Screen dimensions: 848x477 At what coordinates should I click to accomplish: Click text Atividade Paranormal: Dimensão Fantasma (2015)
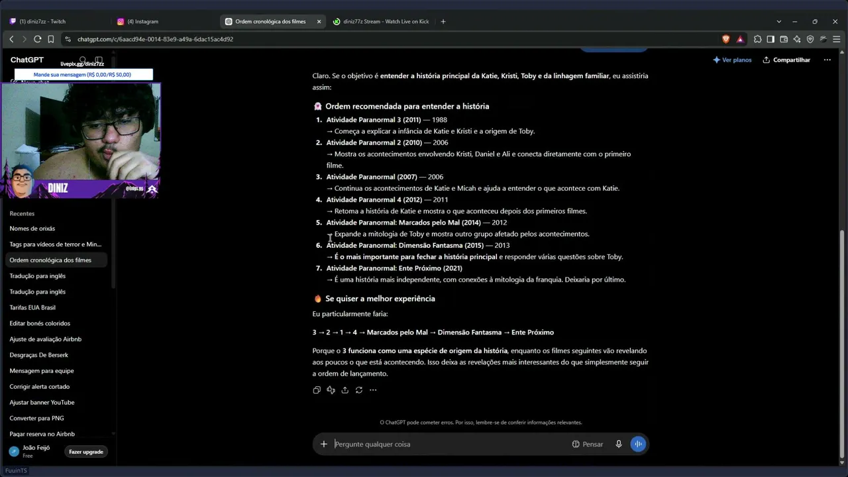[x=405, y=245]
